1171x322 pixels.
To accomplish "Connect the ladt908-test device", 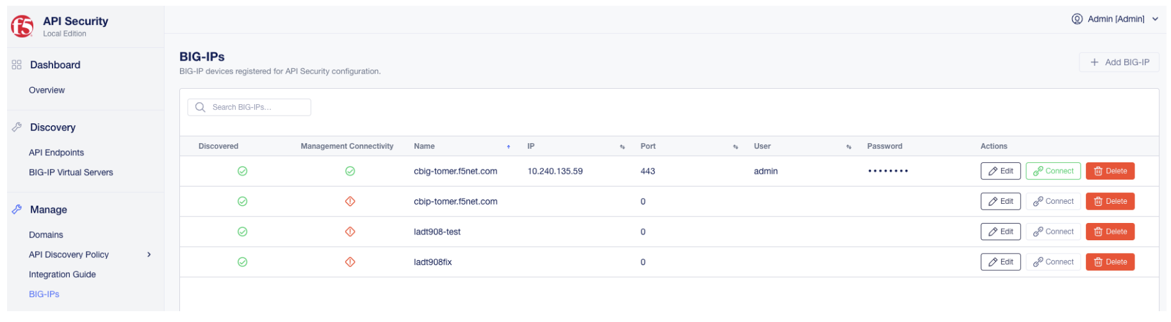I will coord(1053,231).
